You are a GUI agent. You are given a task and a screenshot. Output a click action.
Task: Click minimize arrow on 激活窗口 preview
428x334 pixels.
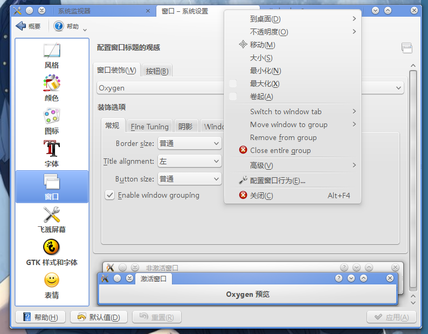coord(351,279)
